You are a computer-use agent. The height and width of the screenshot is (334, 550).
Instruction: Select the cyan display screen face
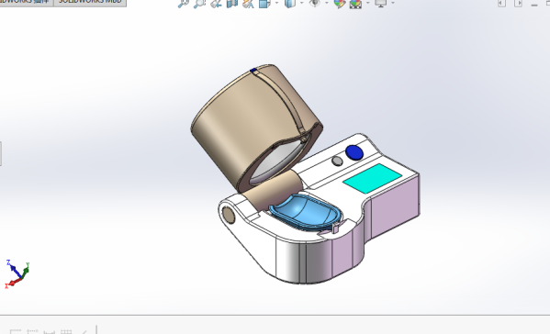(372, 178)
